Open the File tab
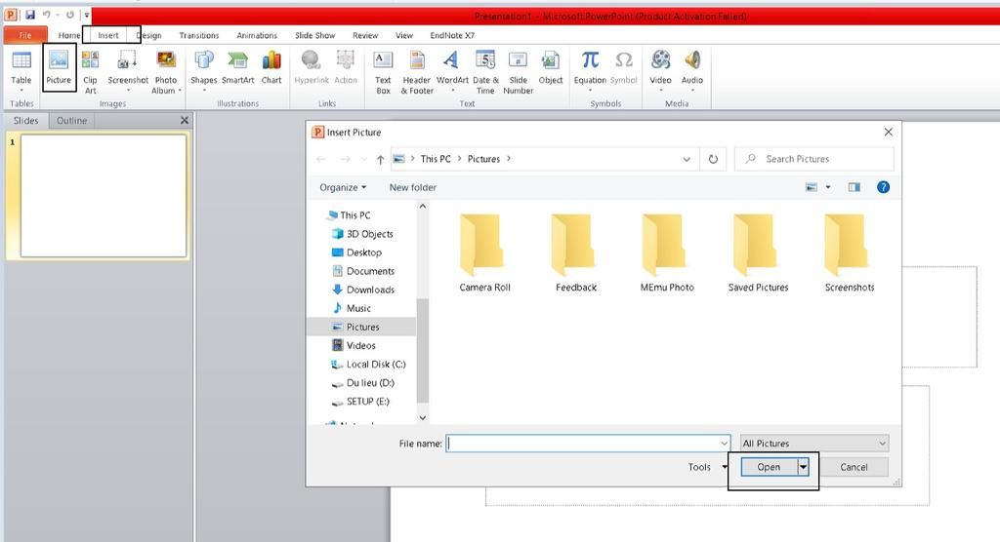1000x542 pixels. click(x=25, y=35)
